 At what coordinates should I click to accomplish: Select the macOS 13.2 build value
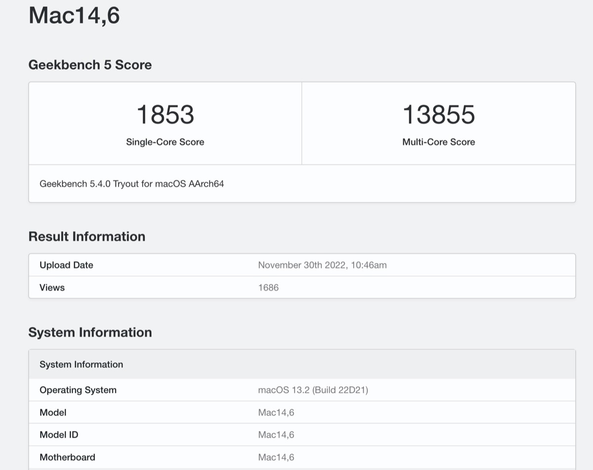click(313, 390)
